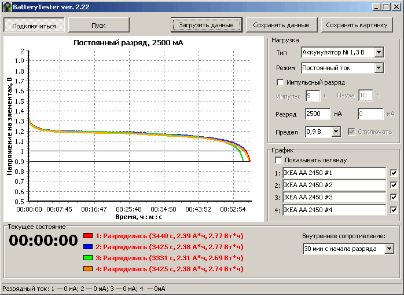Click the BatteryTester app icon in title bar

click(x=7, y=7)
